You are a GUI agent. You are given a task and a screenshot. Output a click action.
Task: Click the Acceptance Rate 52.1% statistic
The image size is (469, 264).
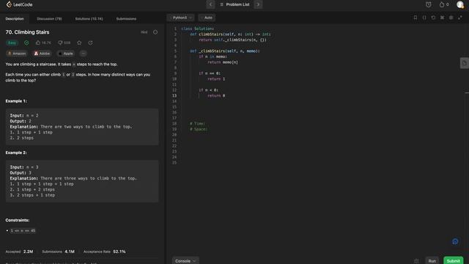point(104,252)
